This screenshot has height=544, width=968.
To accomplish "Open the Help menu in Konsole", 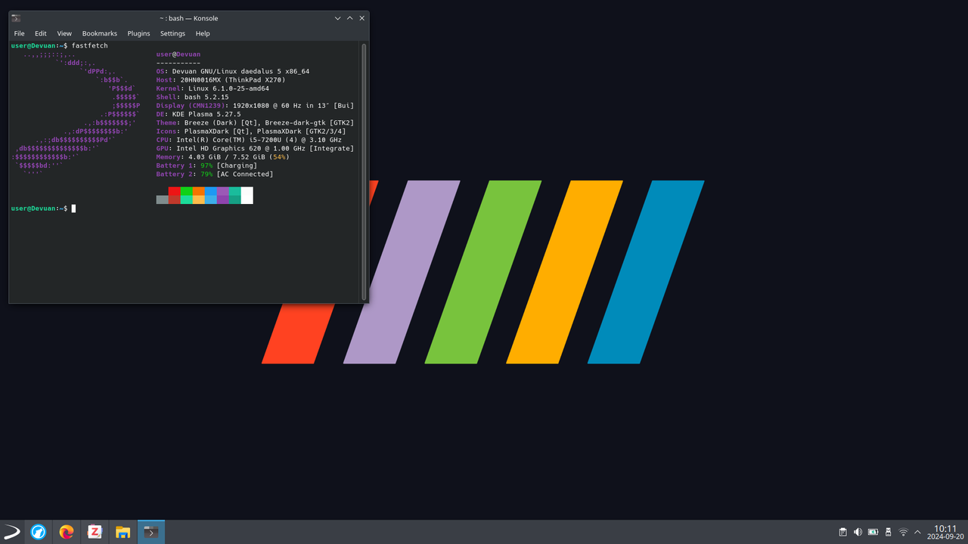I will 203,33.
